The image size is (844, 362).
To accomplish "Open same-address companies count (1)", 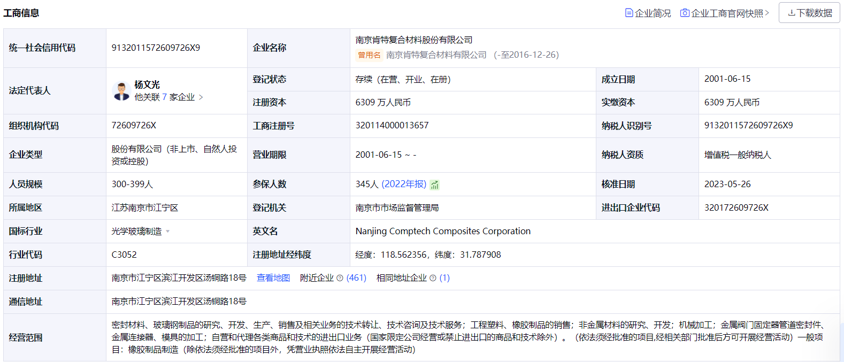I will (444, 278).
